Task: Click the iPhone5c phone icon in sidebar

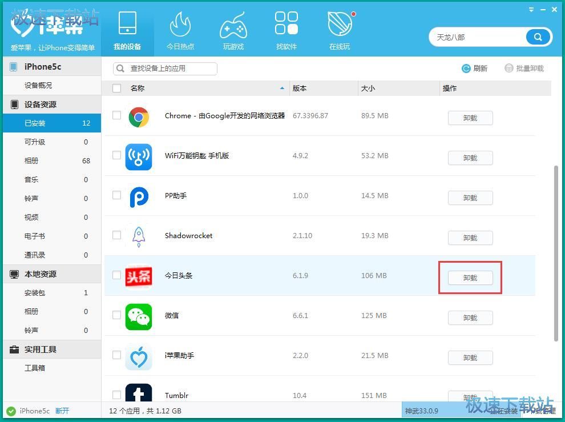Action: 13,67
